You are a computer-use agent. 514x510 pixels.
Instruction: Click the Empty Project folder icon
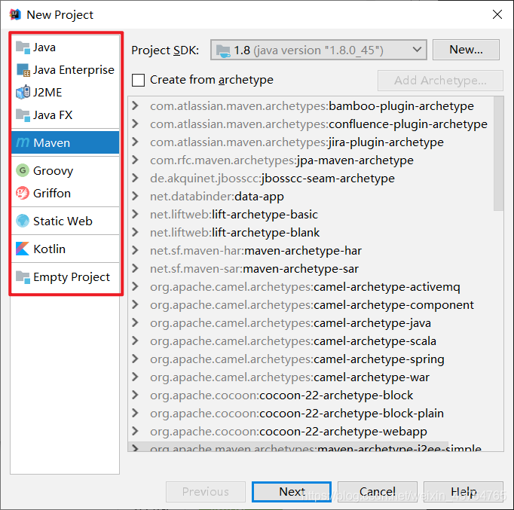click(23, 277)
